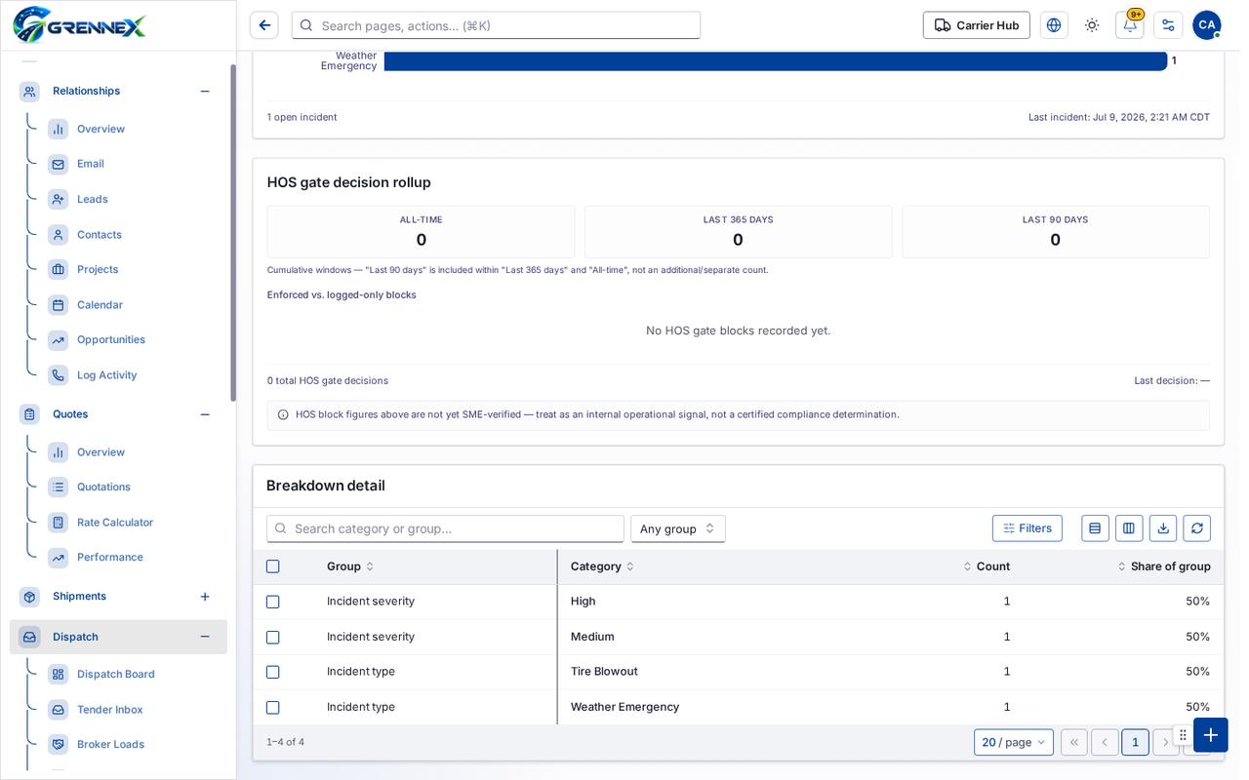The width and height of the screenshot is (1249, 780).
Task: Tick the select-all checkbox in table header
Action: [x=273, y=566]
